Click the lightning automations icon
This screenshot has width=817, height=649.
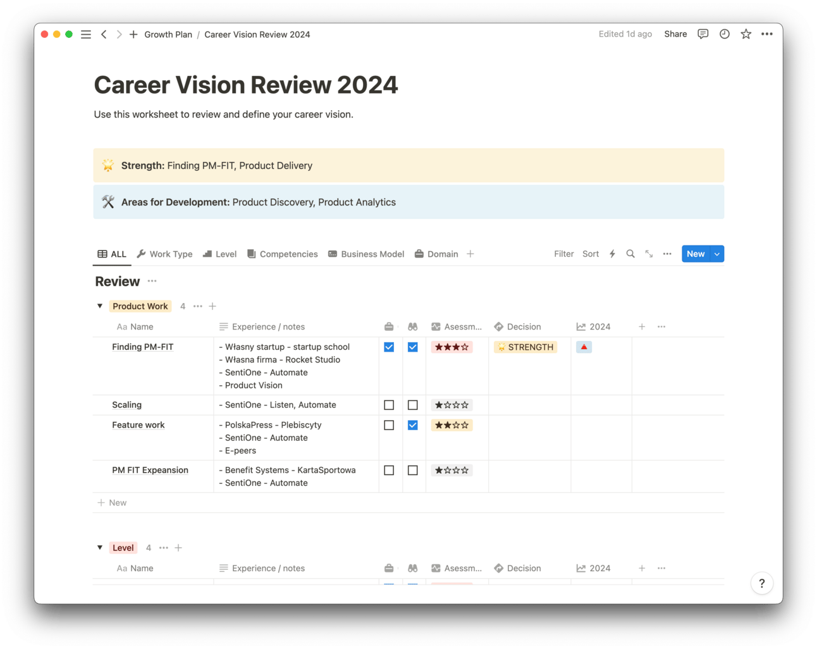coord(612,254)
